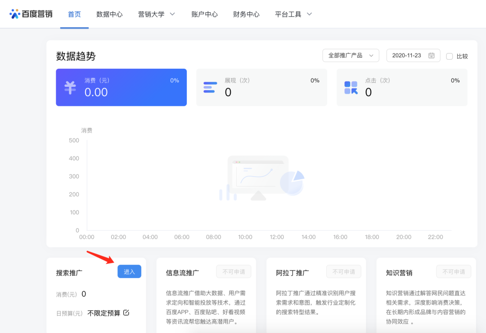Click the 信息流推广 card title
486x333 pixels.
[182, 273]
